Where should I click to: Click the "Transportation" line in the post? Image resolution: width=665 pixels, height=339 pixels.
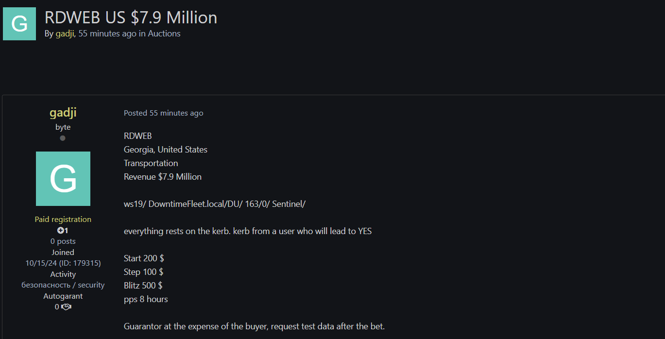tap(151, 163)
